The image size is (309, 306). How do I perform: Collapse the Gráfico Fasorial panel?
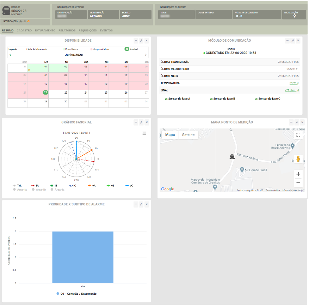point(136,122)
